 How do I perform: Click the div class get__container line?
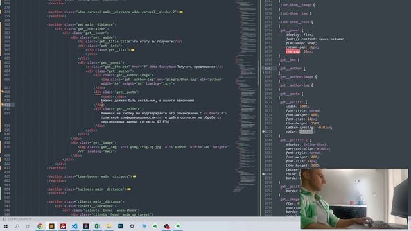[82, 29]
